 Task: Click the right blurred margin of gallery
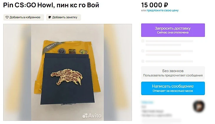pos(118,72)
